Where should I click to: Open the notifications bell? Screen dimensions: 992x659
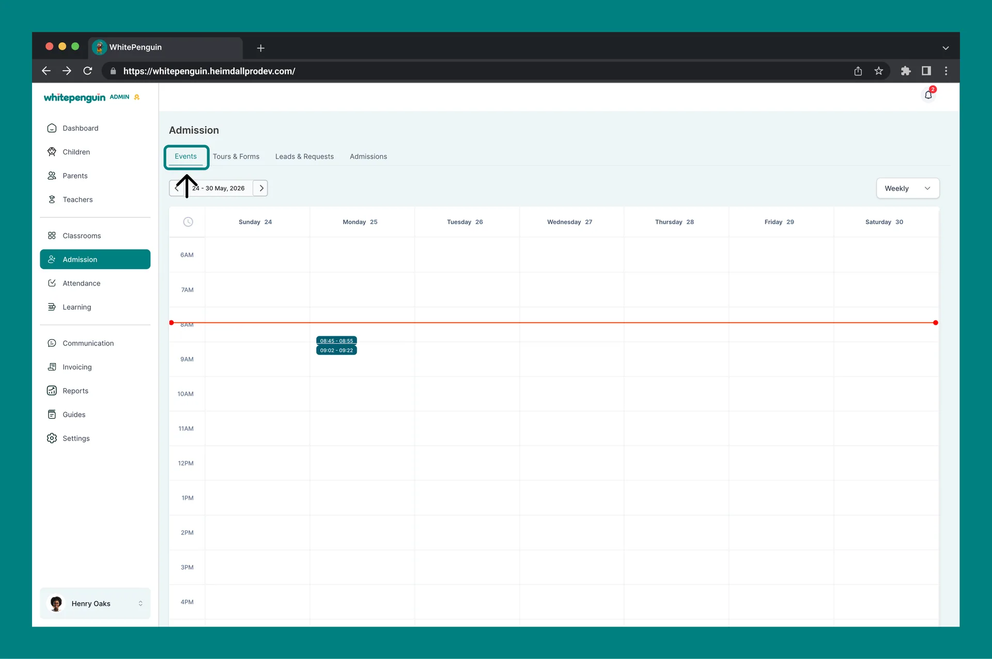(928, 95)
